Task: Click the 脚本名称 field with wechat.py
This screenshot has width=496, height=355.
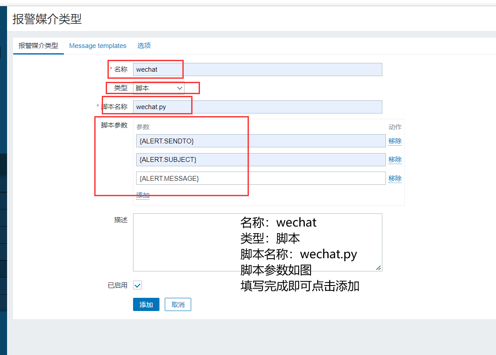Action: click(258, 107)
